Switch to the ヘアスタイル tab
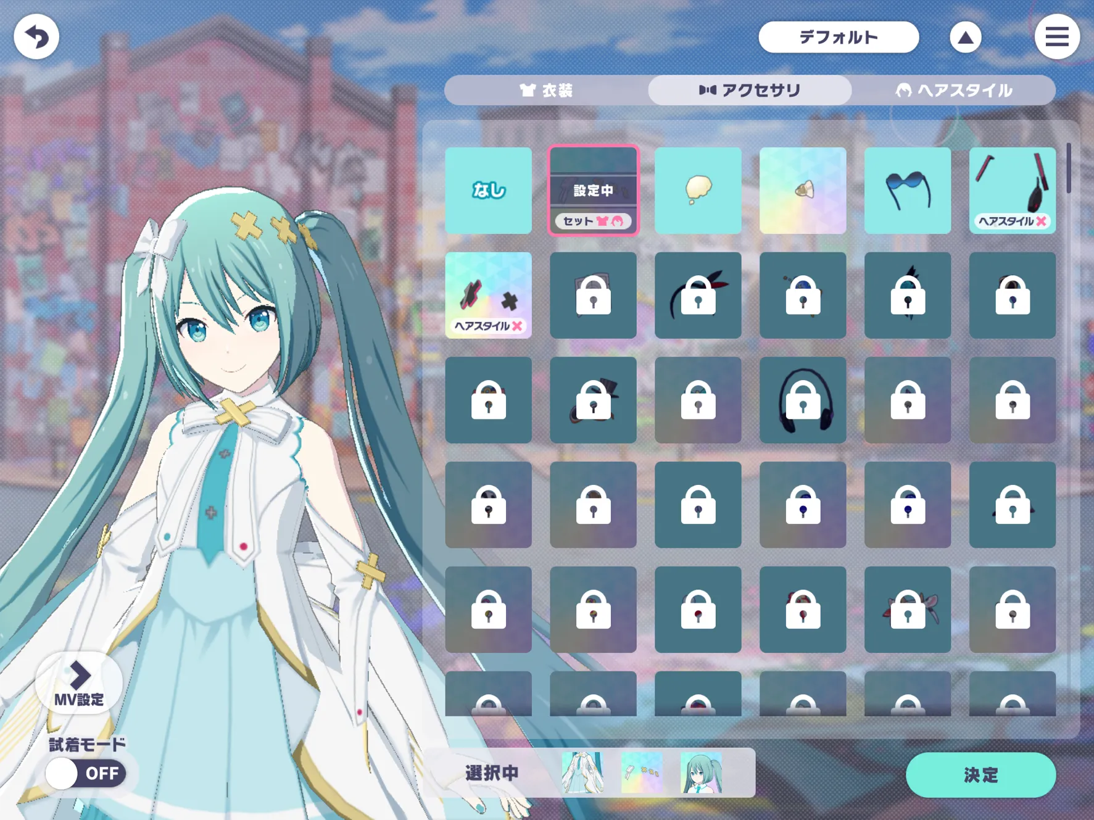The image size is (1094, 820). pos(954,91)
